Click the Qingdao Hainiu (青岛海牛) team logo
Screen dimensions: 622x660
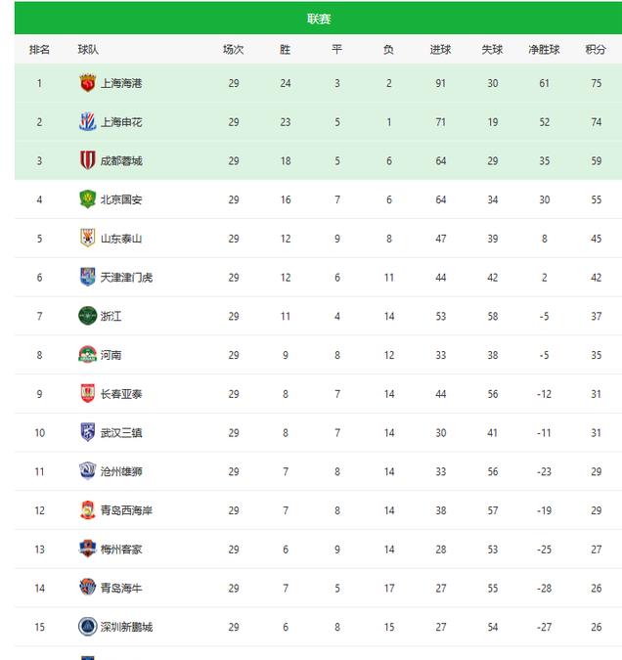(88, 588)
